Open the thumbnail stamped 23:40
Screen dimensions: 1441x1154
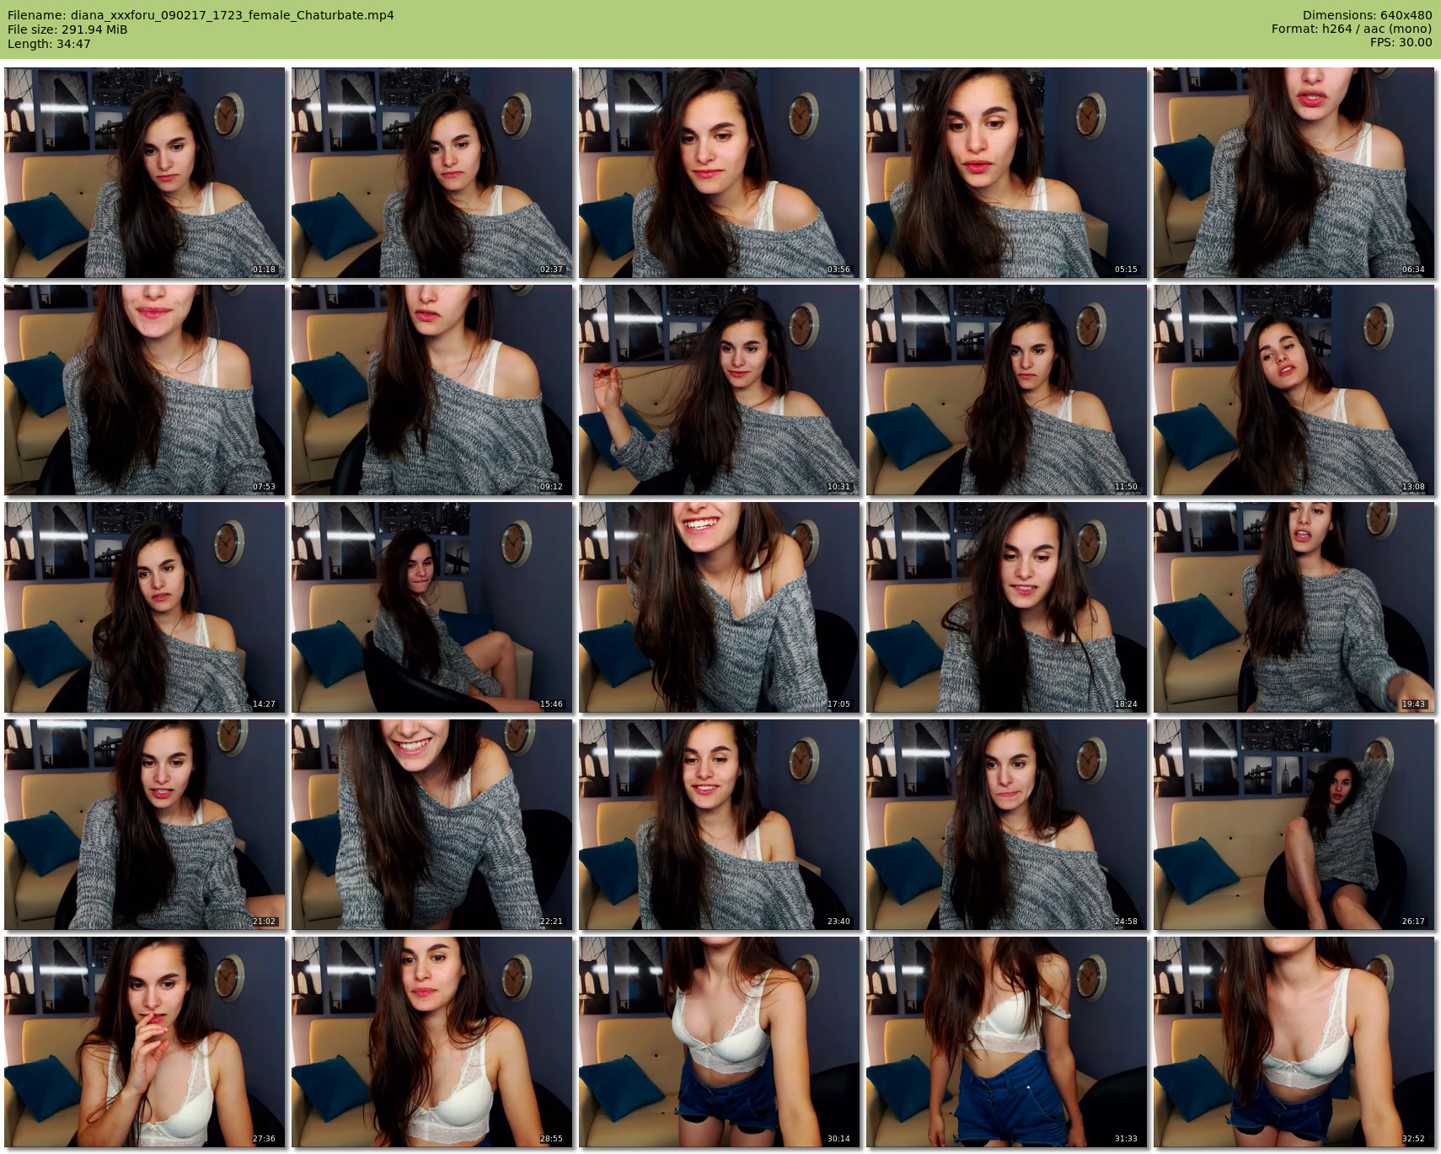(720, 825)
